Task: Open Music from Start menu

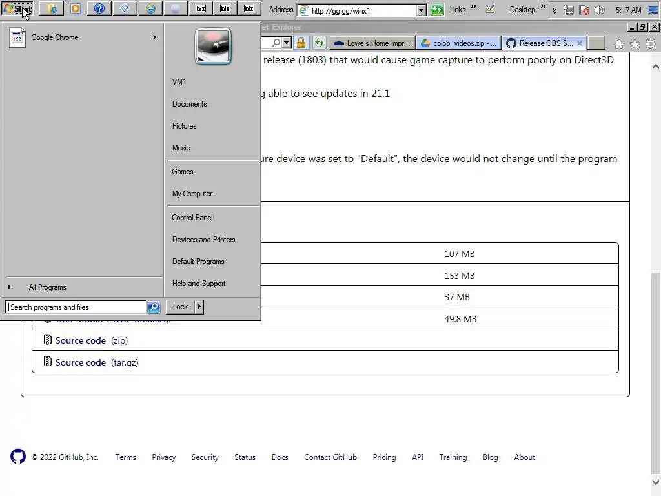Action: [x=181, y=148]
